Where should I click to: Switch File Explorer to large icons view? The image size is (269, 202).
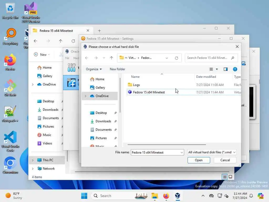230,177
